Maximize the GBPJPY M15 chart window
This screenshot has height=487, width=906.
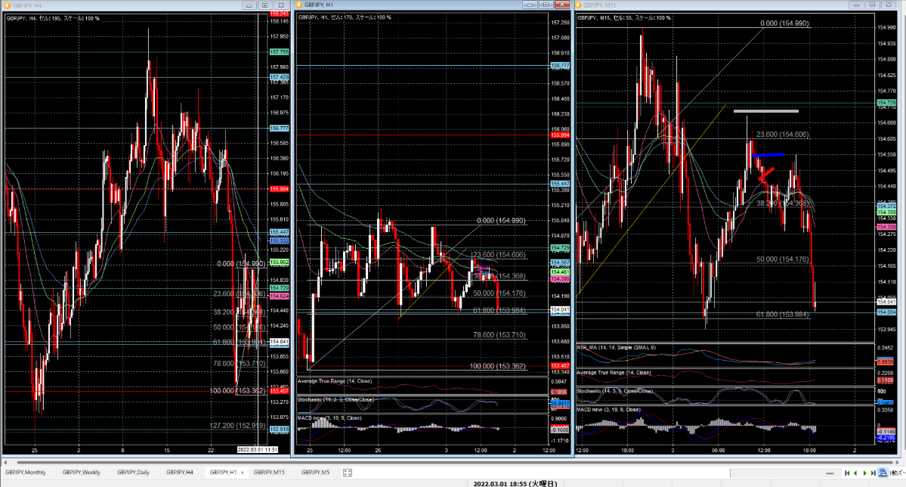[x=873, y=5]
